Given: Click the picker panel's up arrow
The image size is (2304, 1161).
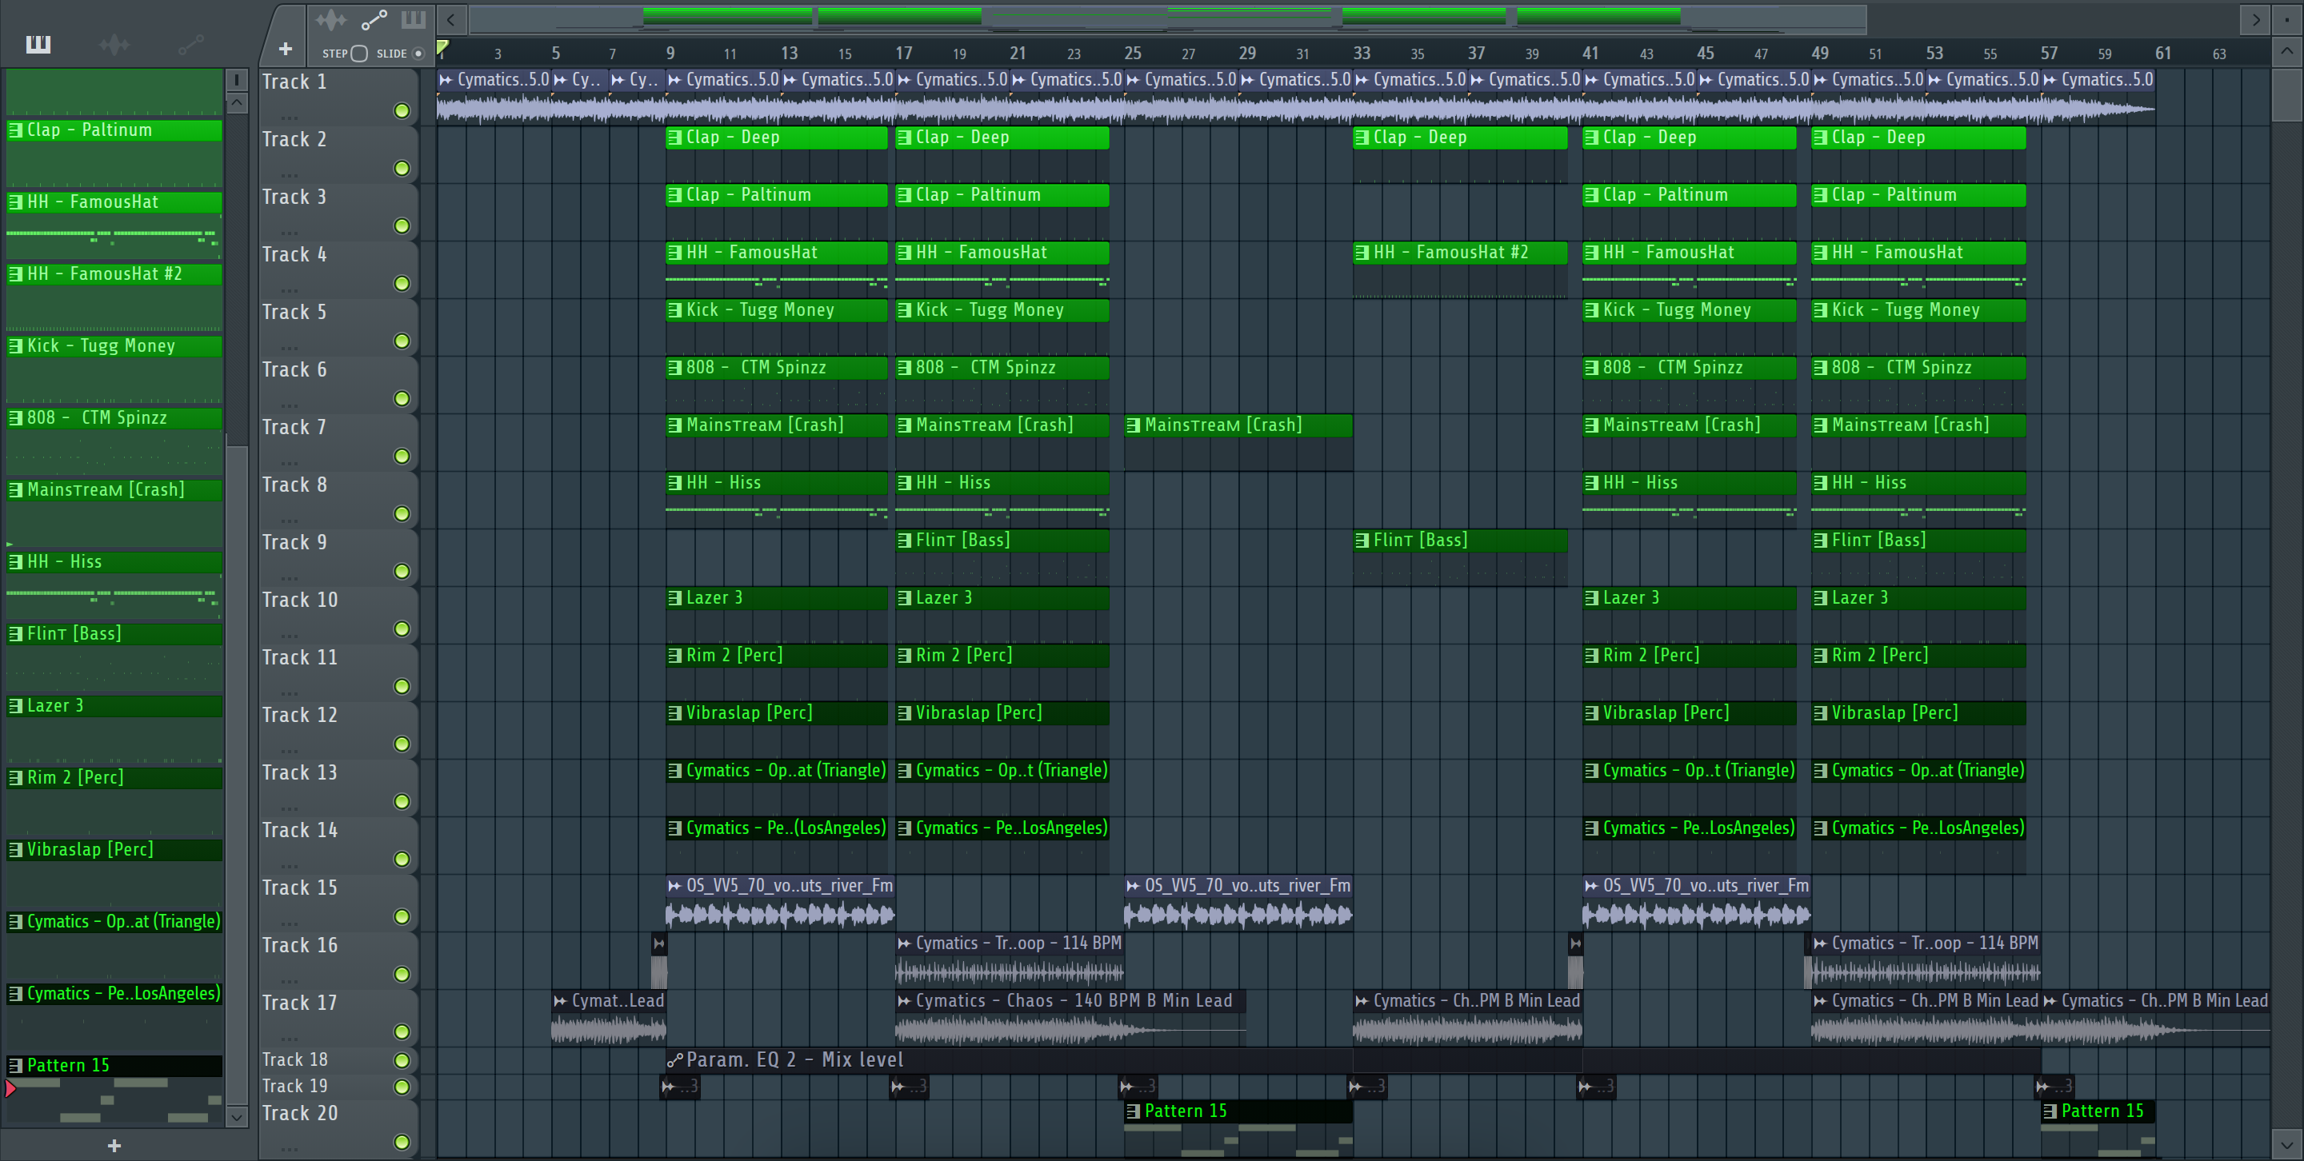Looking at the screenshot, I should [236, 103].
